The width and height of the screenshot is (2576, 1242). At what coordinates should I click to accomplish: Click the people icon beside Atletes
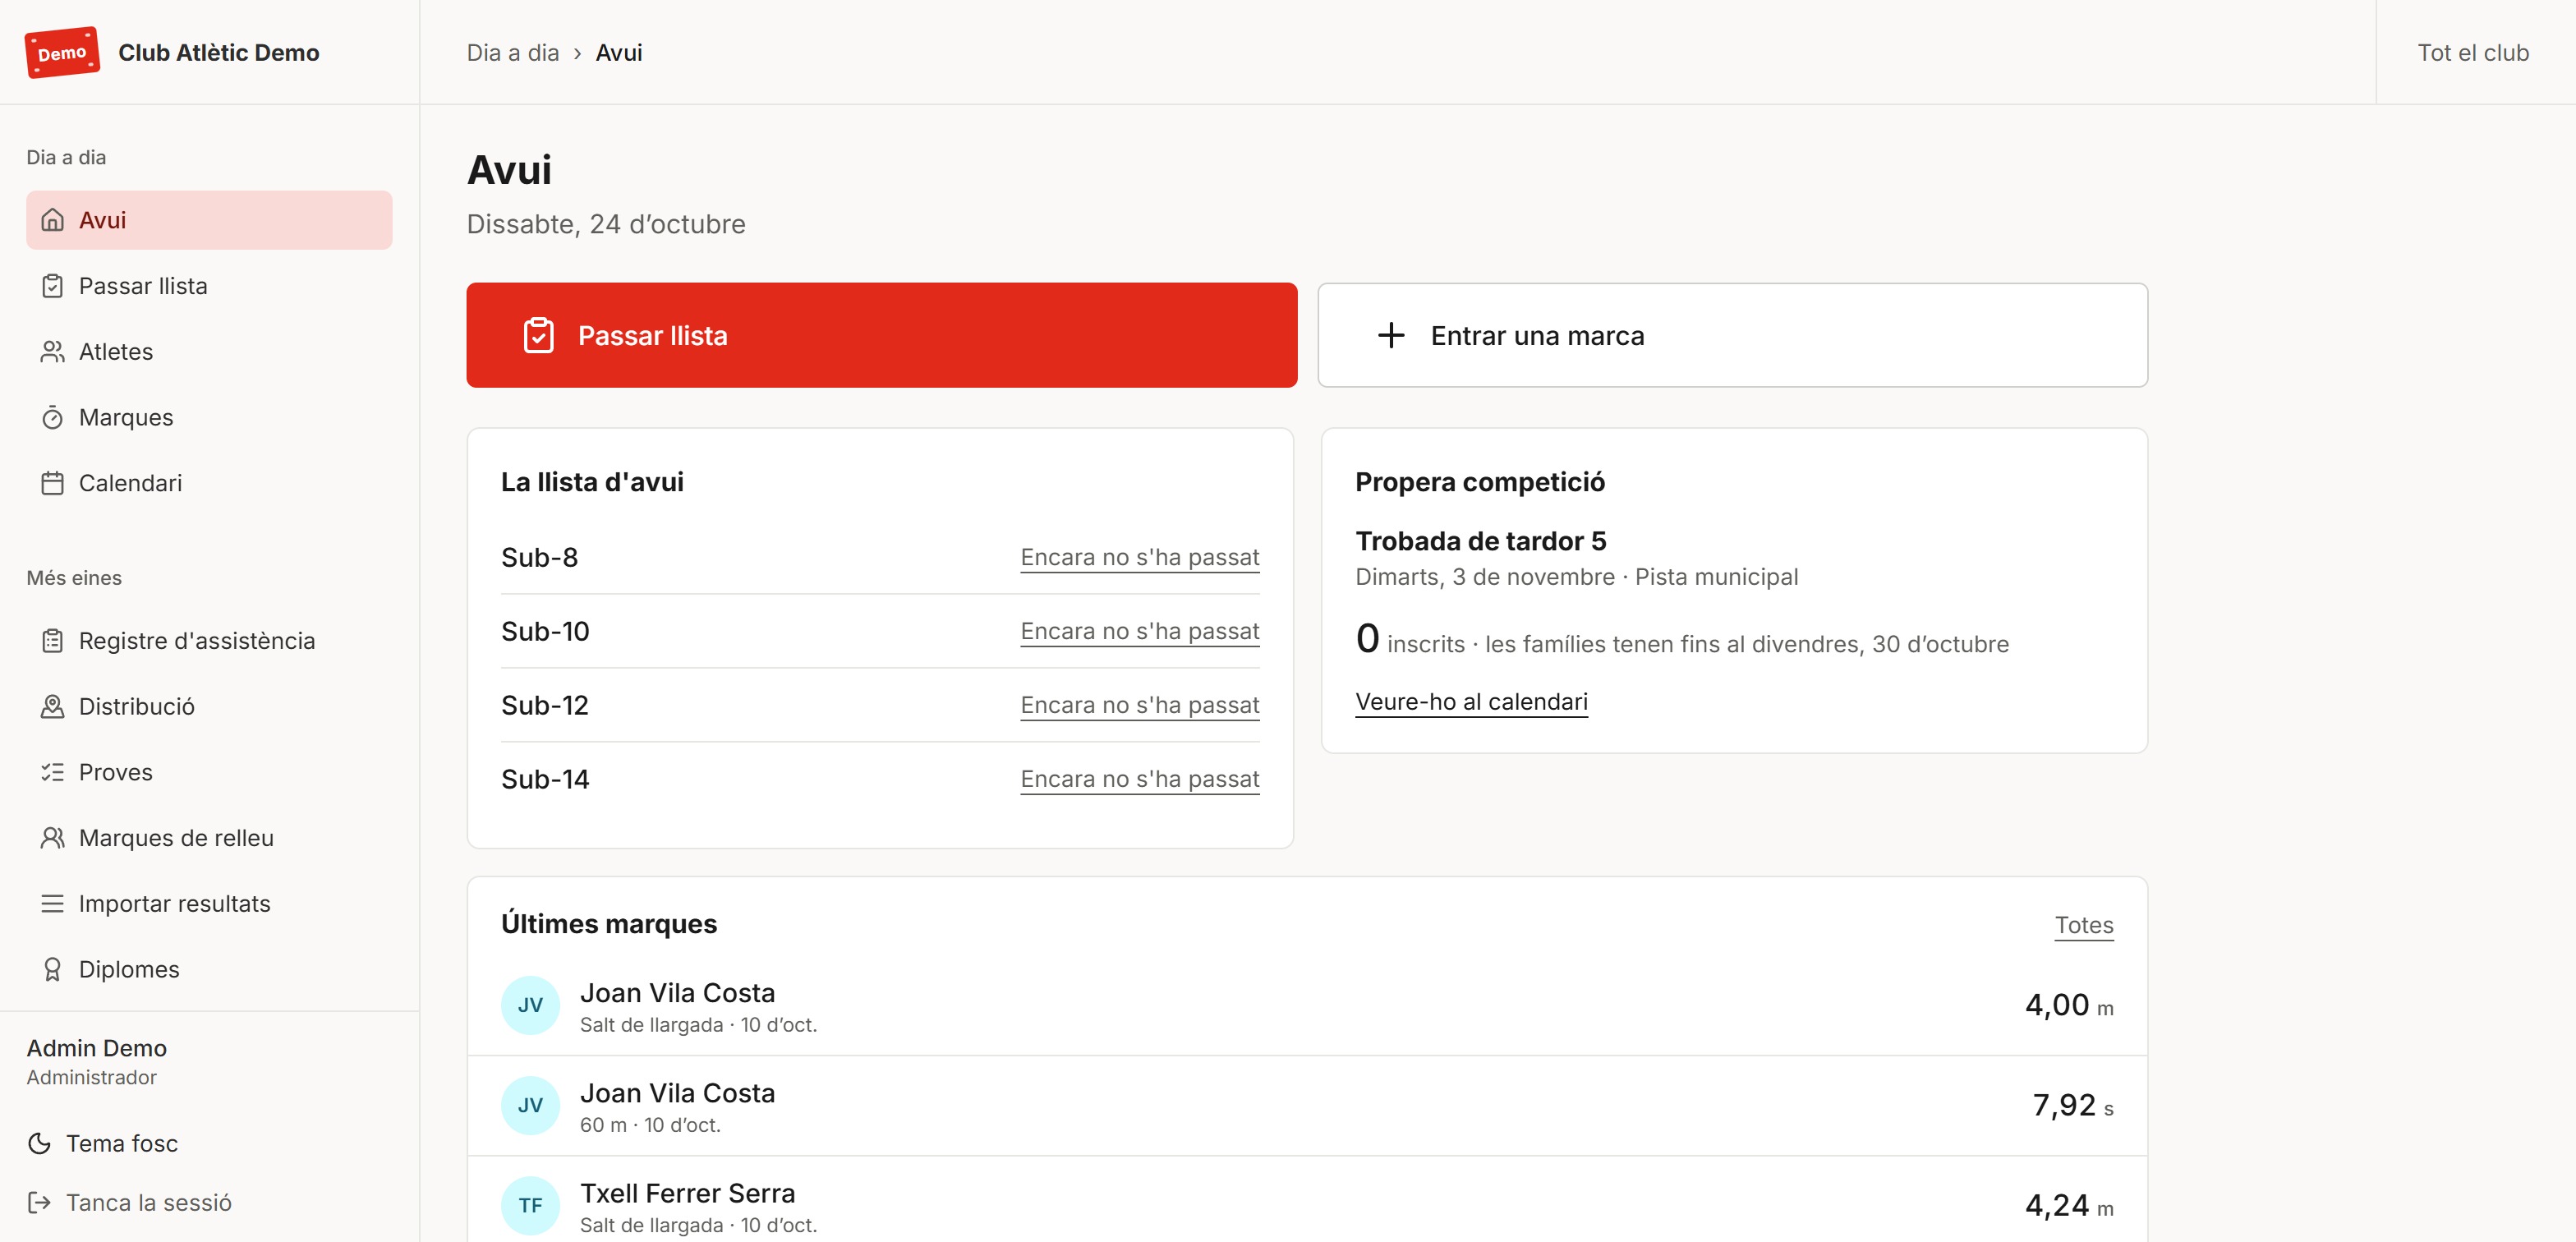pyautogui.click(x=52, y=352)
